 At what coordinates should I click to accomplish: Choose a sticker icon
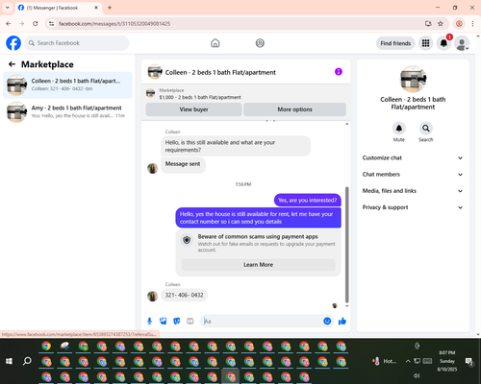pyautogui.click(x=177, y=321)
